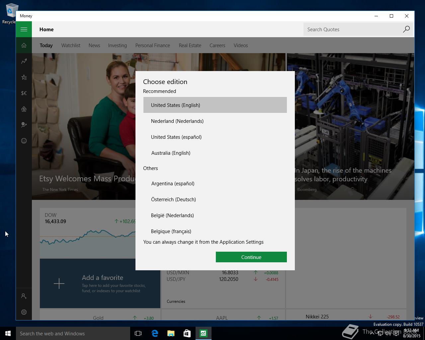Click the AAPL stock tile
This screenshot has height=340, width=425.
pos(223,315)
